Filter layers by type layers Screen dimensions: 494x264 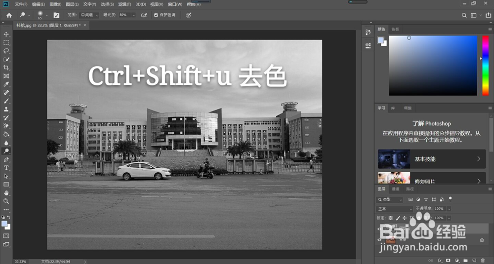[x=426, y=199]
